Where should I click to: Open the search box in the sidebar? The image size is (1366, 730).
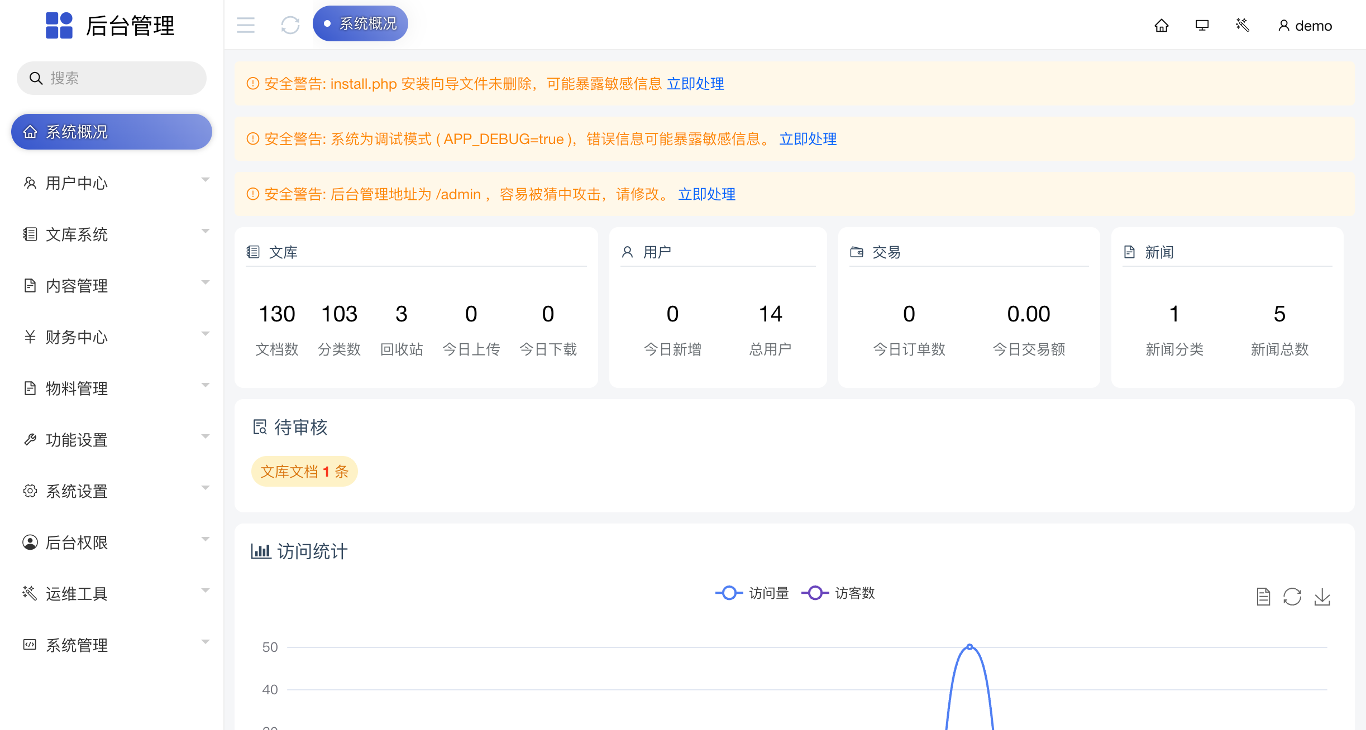[111, 78]
